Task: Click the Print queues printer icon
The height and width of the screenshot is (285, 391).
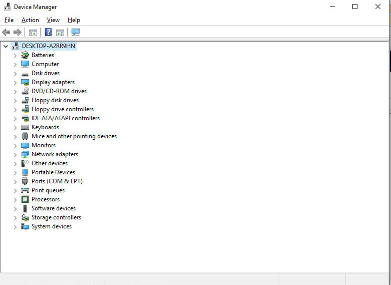Action: 25,190
